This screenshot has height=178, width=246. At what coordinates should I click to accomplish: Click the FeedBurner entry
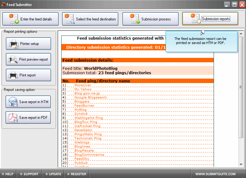(84, 105)
